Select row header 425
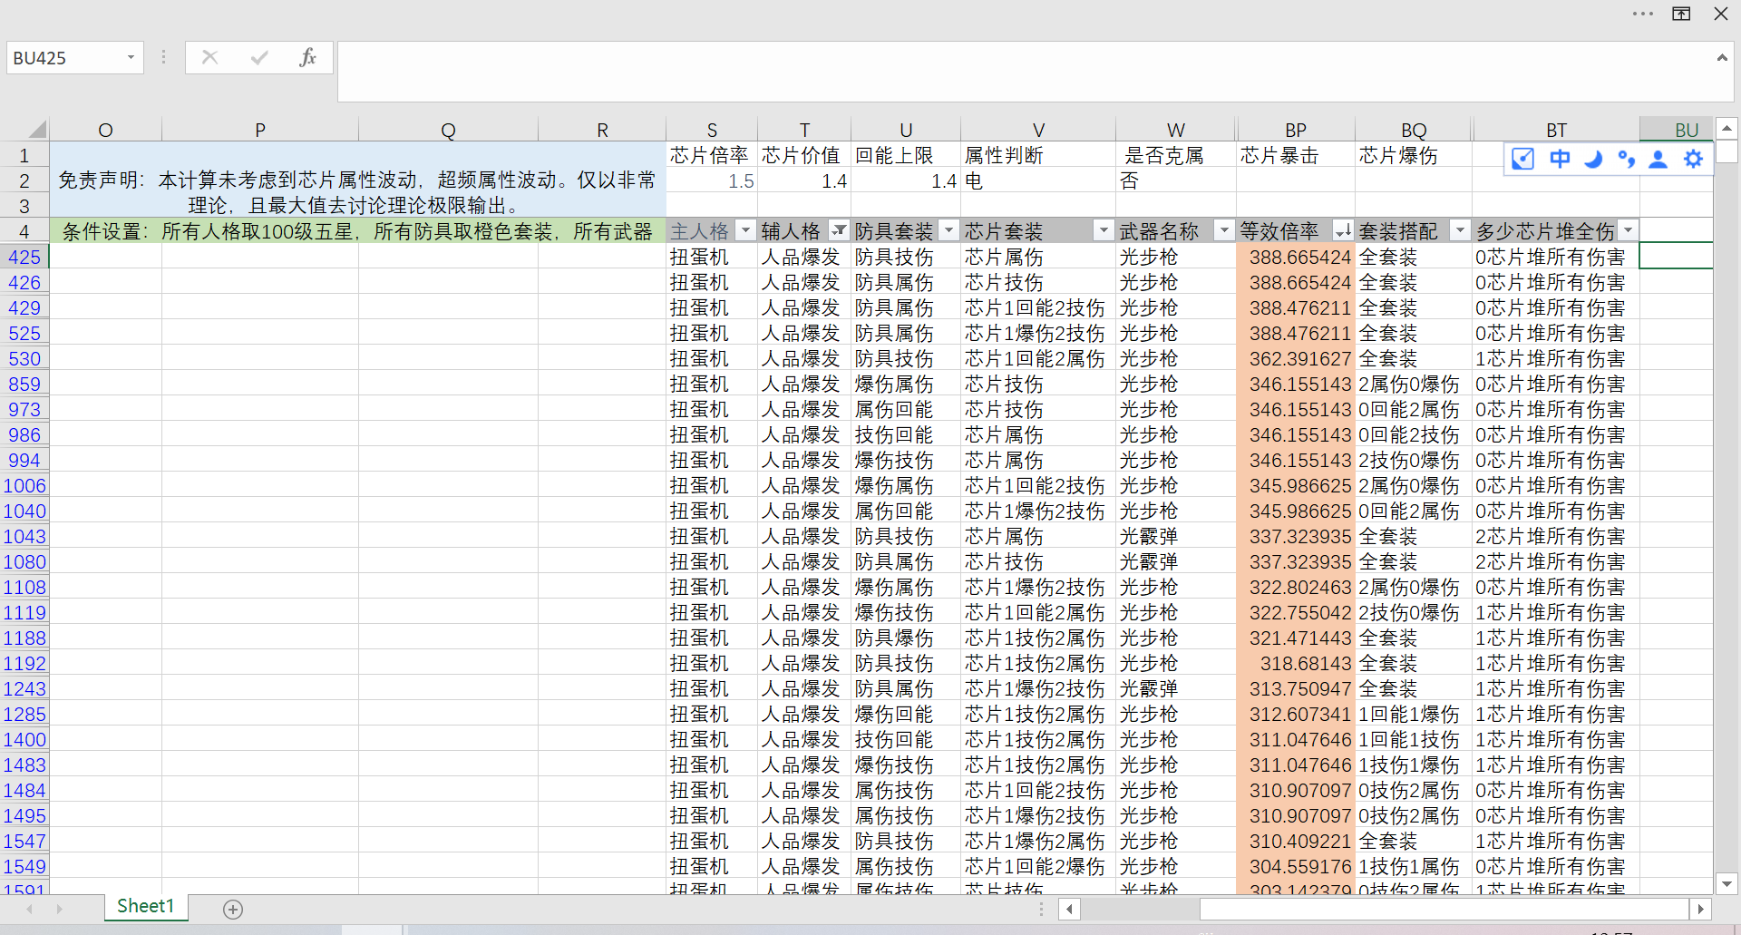Viewport: 1741px width, 935px height. coord(24,257)
